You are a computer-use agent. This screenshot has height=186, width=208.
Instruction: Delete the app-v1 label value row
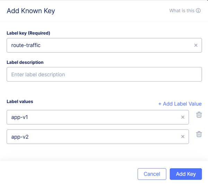pos(199,115)
